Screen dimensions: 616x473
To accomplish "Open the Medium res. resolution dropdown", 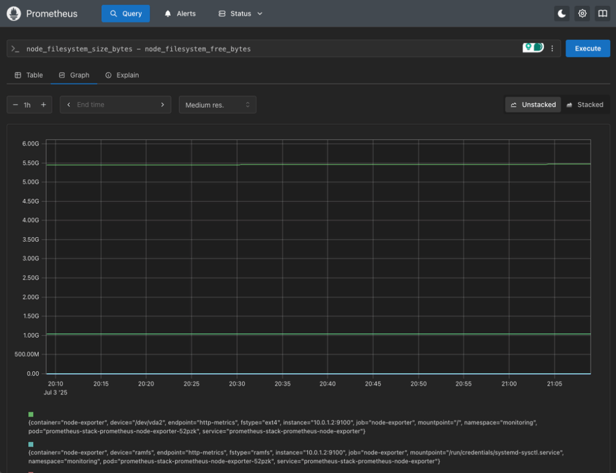I will click(x=217, y=104).
